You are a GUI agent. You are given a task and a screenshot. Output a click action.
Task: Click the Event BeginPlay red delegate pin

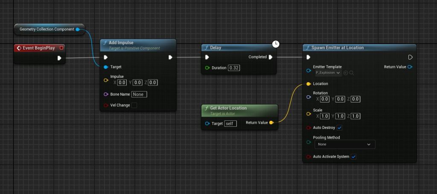pos(61,48)
